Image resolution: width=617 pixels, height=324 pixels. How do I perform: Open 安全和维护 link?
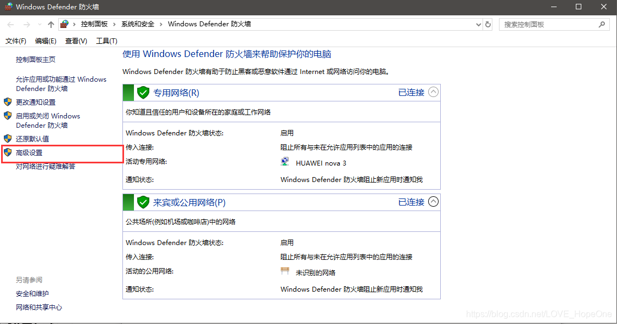[32, 294]
